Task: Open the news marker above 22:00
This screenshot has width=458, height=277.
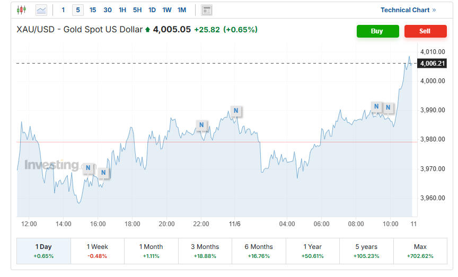Action: tap(201, 125)
